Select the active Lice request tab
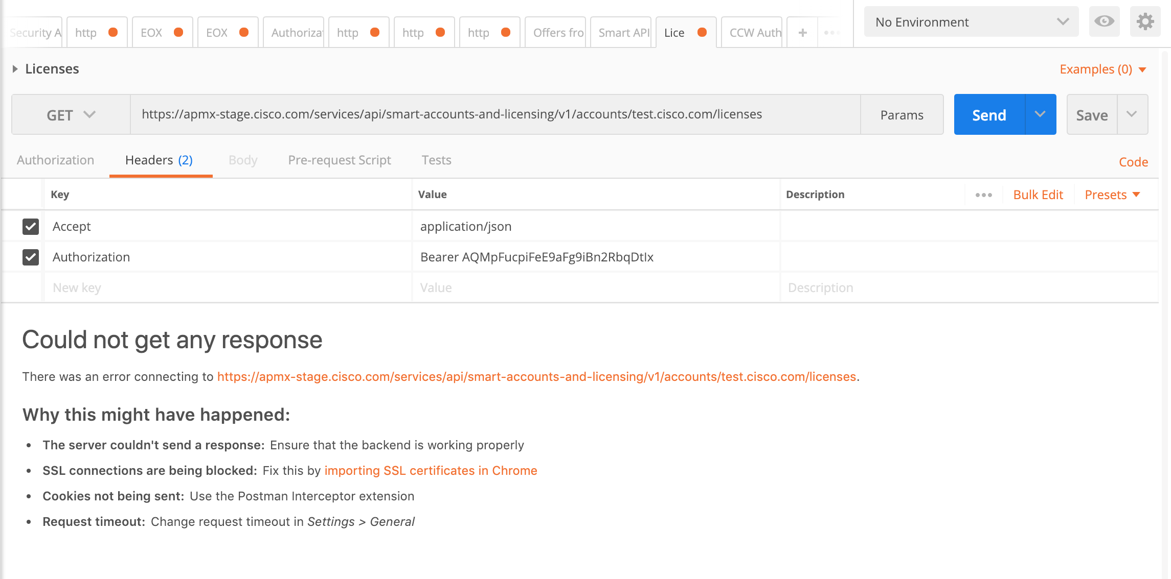This screenshot has height=579, width=1171. tap(686, 33)
